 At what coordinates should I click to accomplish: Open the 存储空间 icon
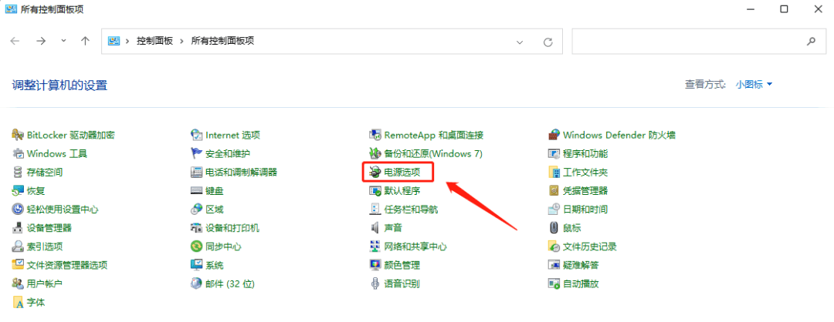(18, 172)
